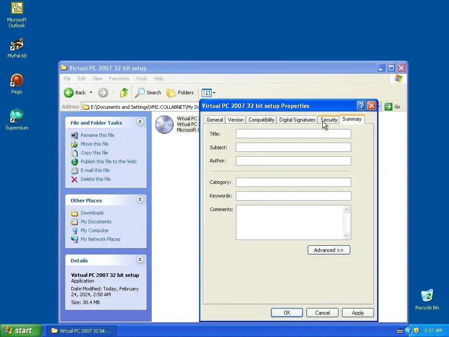The width and height of the screenshot is (449, 337).
Task: Open the Favorites menu in Explorer
Action: [119, 79]
